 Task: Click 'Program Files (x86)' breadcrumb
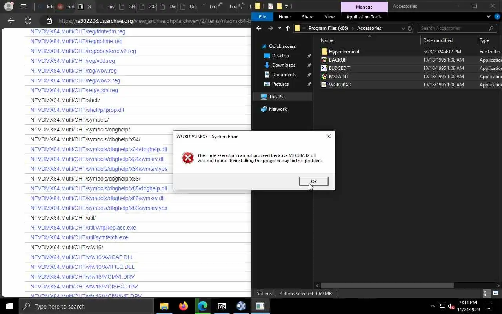[x=328, y=28]
